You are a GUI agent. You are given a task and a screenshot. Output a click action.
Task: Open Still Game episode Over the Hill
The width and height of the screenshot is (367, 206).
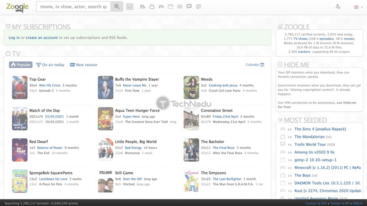coord(132,179)
